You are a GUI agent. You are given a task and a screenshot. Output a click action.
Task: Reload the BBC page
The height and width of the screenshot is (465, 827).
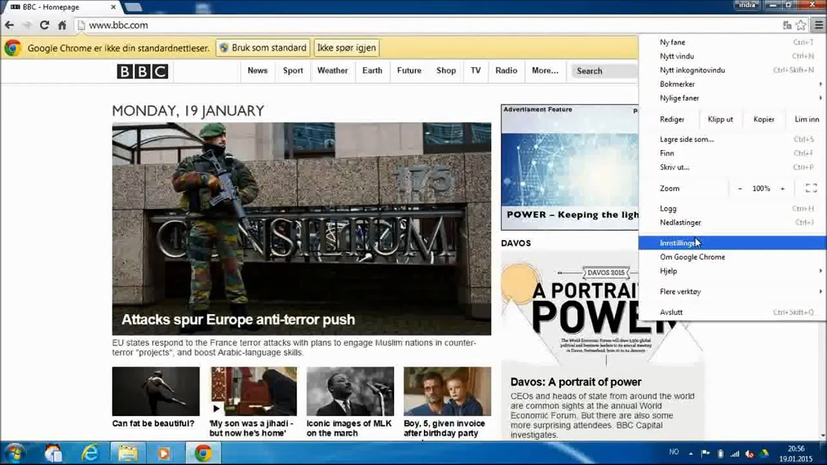tap(44, 25)
